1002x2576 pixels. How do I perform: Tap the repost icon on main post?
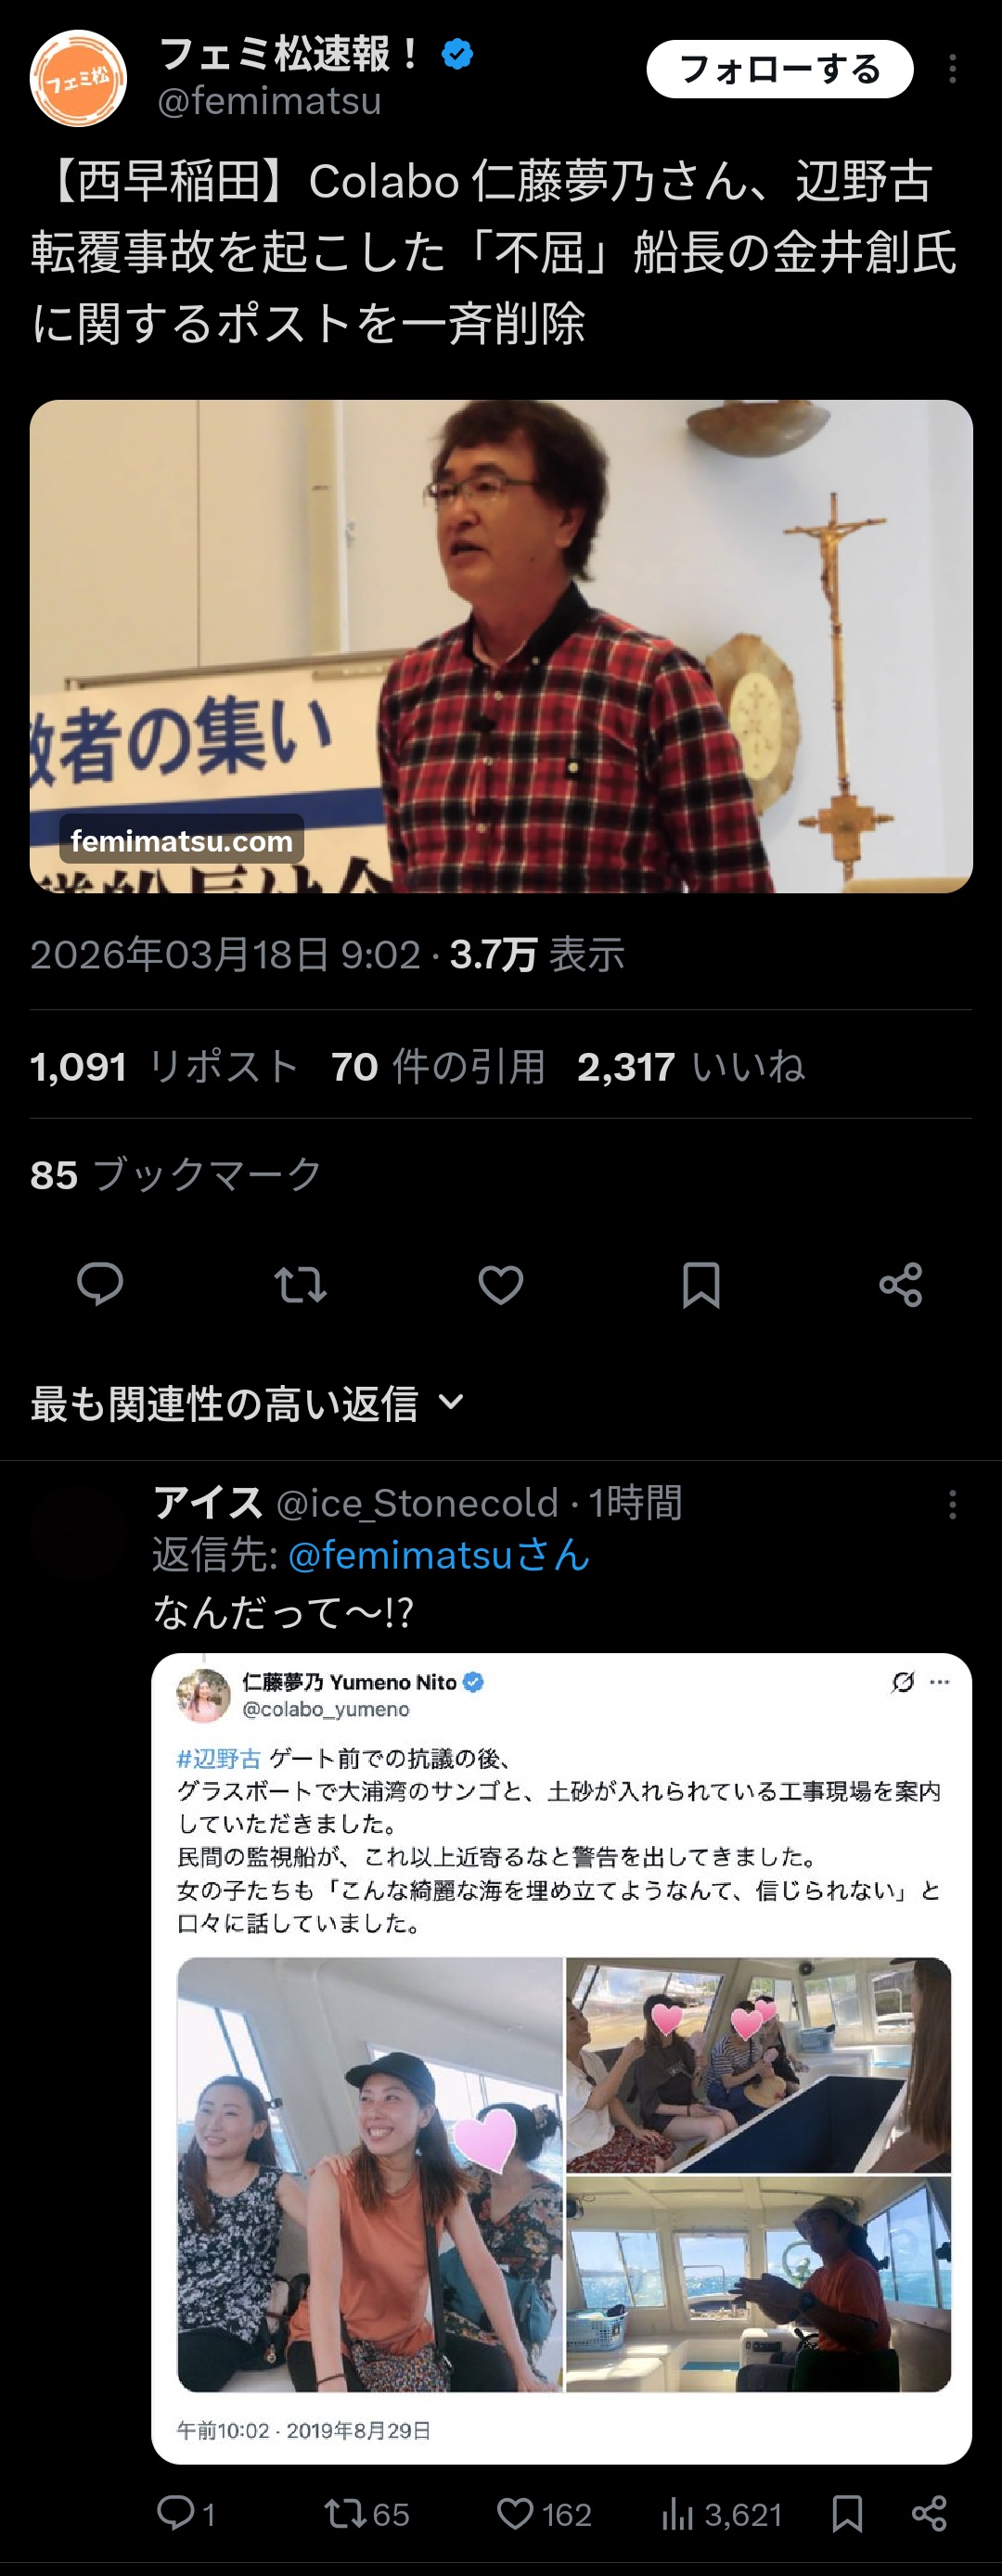click(x=300, y=1284)
